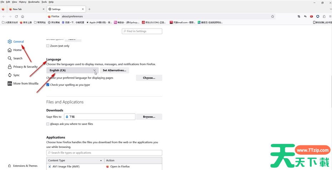Open a new tab with plus icon
The image size is (332, 170).
tap(89, 9)
